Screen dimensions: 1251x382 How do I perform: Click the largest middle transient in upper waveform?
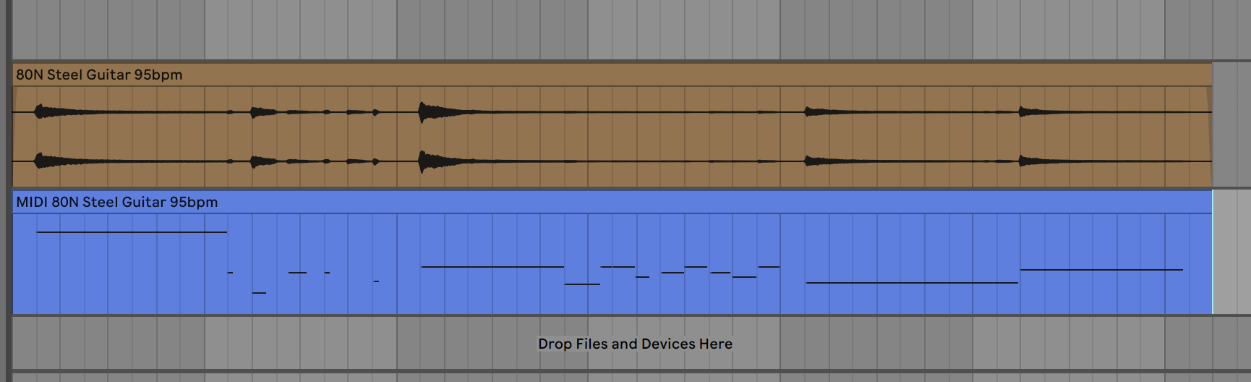click(427, 112)
